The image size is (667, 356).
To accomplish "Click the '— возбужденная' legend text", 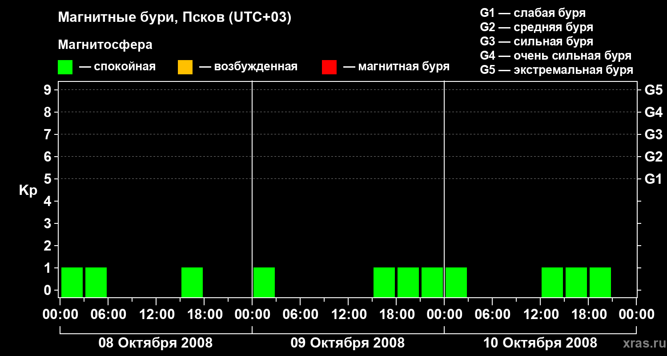I will tap(248, 67).
